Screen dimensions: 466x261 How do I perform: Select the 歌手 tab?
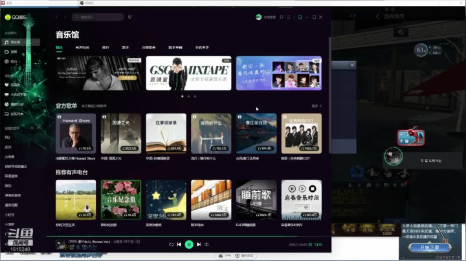[126, 47]
